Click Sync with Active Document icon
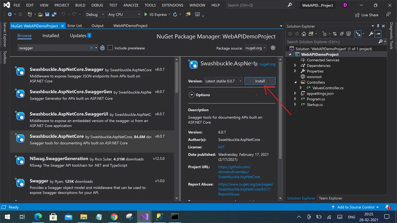The image size is (397, 223). [335, 34]
